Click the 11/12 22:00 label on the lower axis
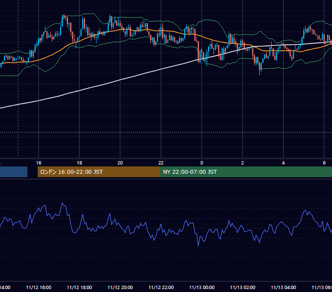The width and height of the screenshot is (332, 292). 161,288
